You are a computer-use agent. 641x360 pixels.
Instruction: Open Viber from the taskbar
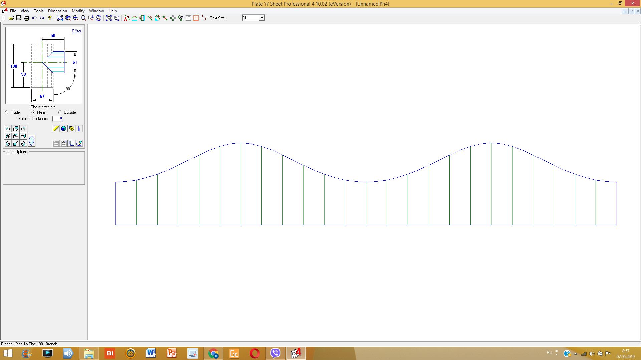tap(275, 353)
